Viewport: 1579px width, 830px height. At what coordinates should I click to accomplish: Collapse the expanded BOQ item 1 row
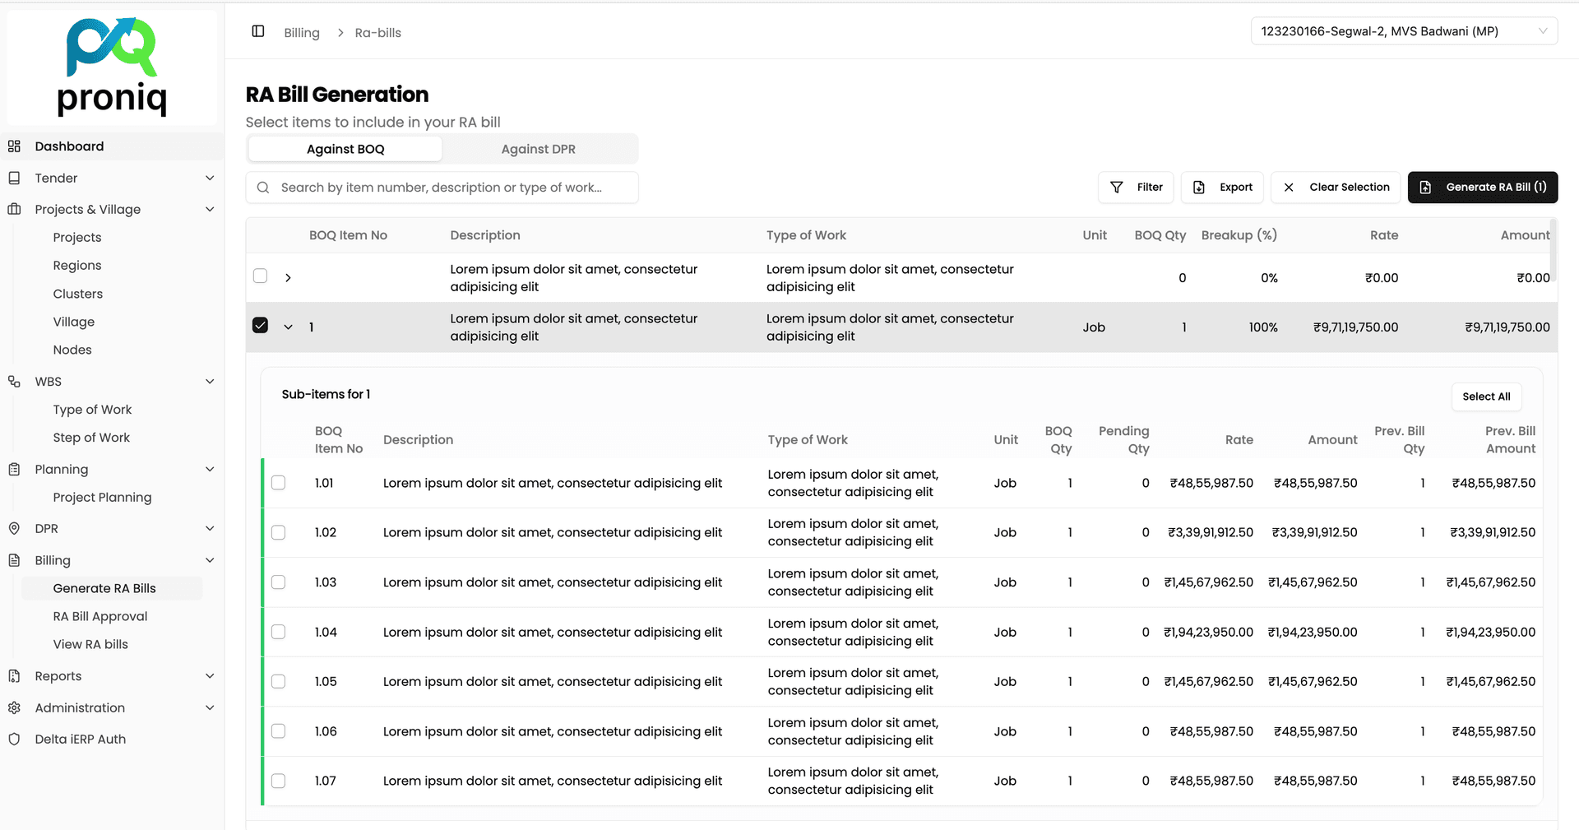(x=288, y=327)
